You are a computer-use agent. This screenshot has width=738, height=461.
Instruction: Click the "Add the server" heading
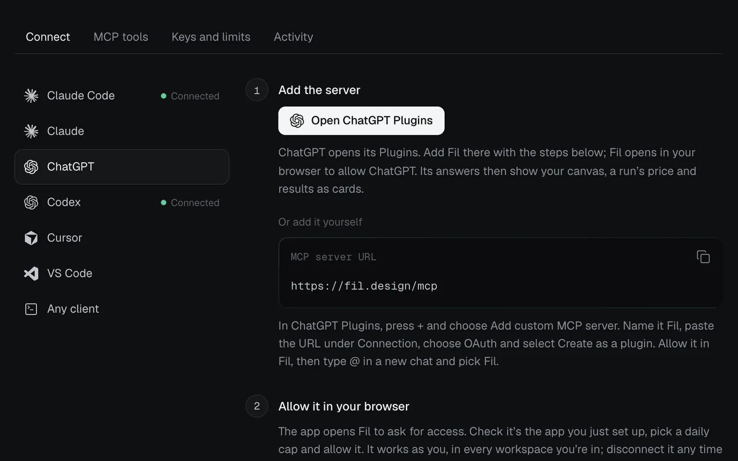pyautogui.click(x=319, y=90)
